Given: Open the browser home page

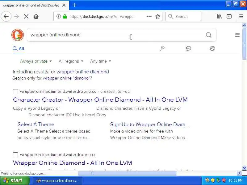Looking at the screenshot, I should coord(36,16).
